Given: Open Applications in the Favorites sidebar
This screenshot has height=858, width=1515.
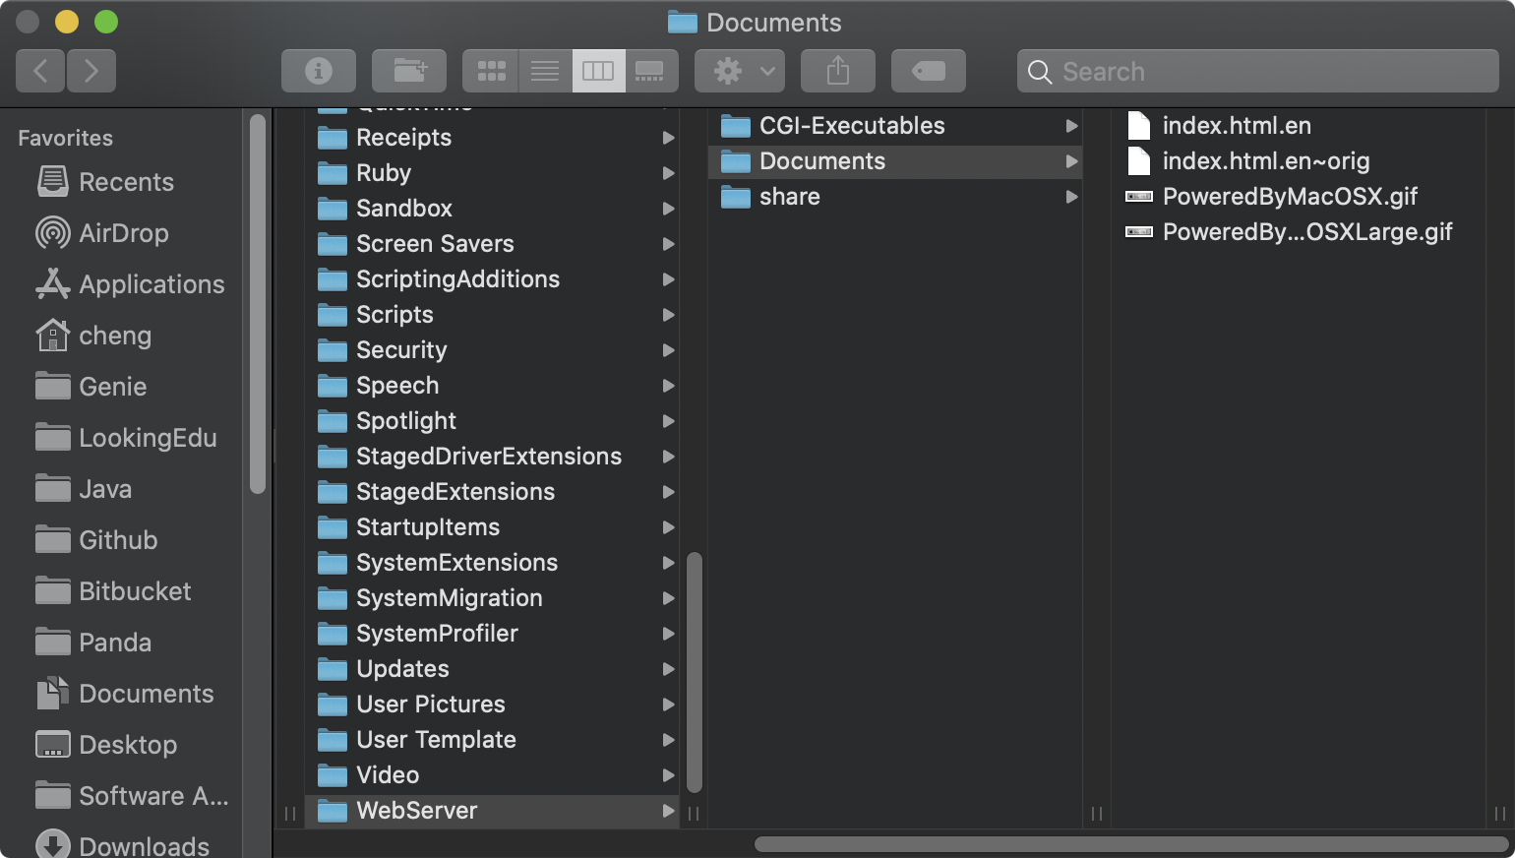Looking at the screenshot, I should coord(151,284).
